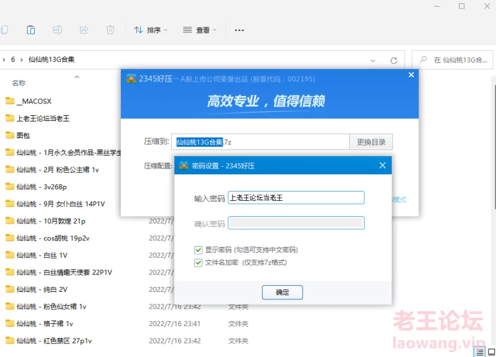Select folder 仙仙桃 - 纯白 2V
Image resolution: width=496 pixels, height=357 pixels.
point(42,289)
